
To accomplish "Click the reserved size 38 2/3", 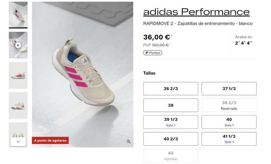I will click(x=229, y=105).
